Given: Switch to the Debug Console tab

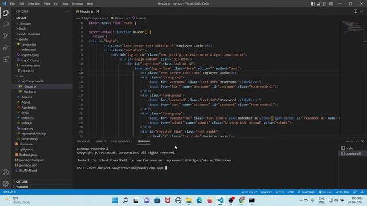Looking at the screenshot, I should 122,141.
